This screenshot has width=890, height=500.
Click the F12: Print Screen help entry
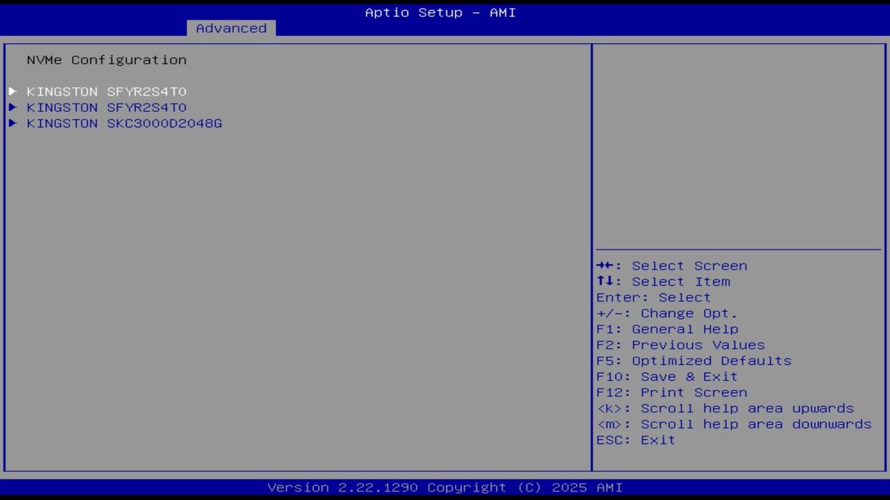672,392
